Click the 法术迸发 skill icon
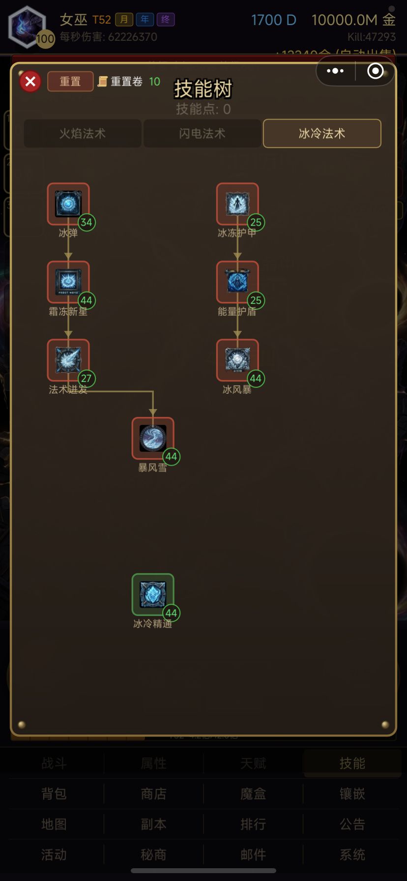Viewport: 407px width, 881px height. [68, 360]
